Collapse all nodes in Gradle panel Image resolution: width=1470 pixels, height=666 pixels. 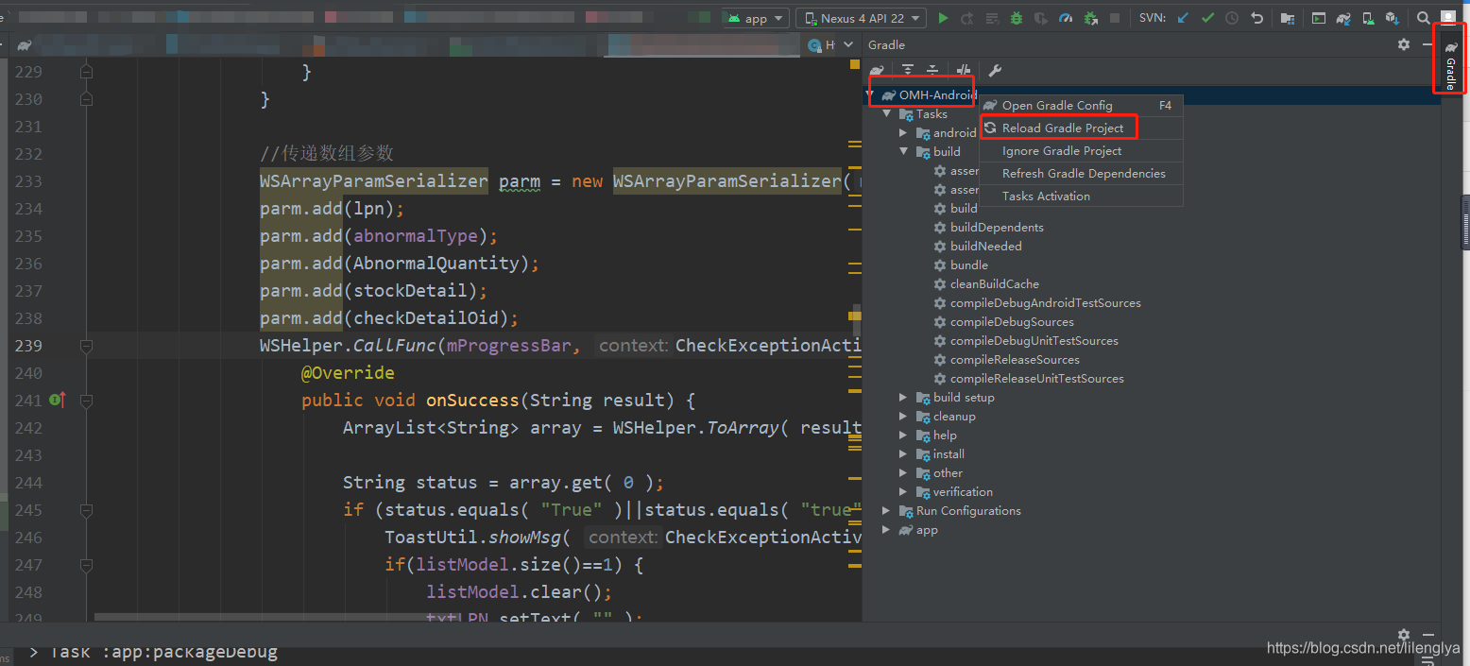coord(932,71)
